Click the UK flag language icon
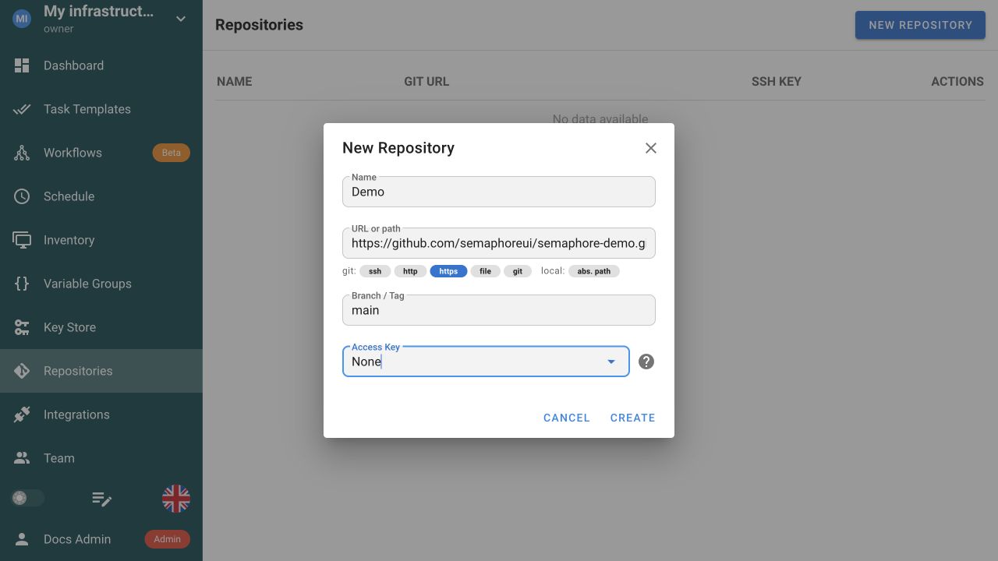The height and width of the screenshot is (561, 998). coord(176,499)
